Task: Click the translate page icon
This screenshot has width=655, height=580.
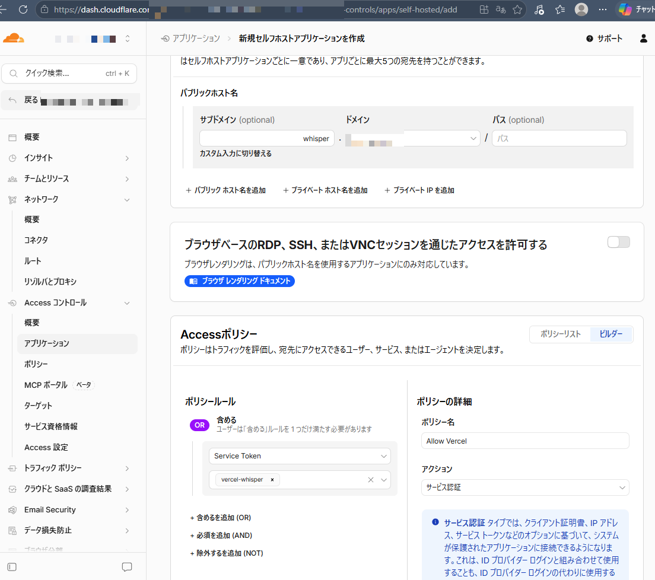Action: click(x=500, y=9)
